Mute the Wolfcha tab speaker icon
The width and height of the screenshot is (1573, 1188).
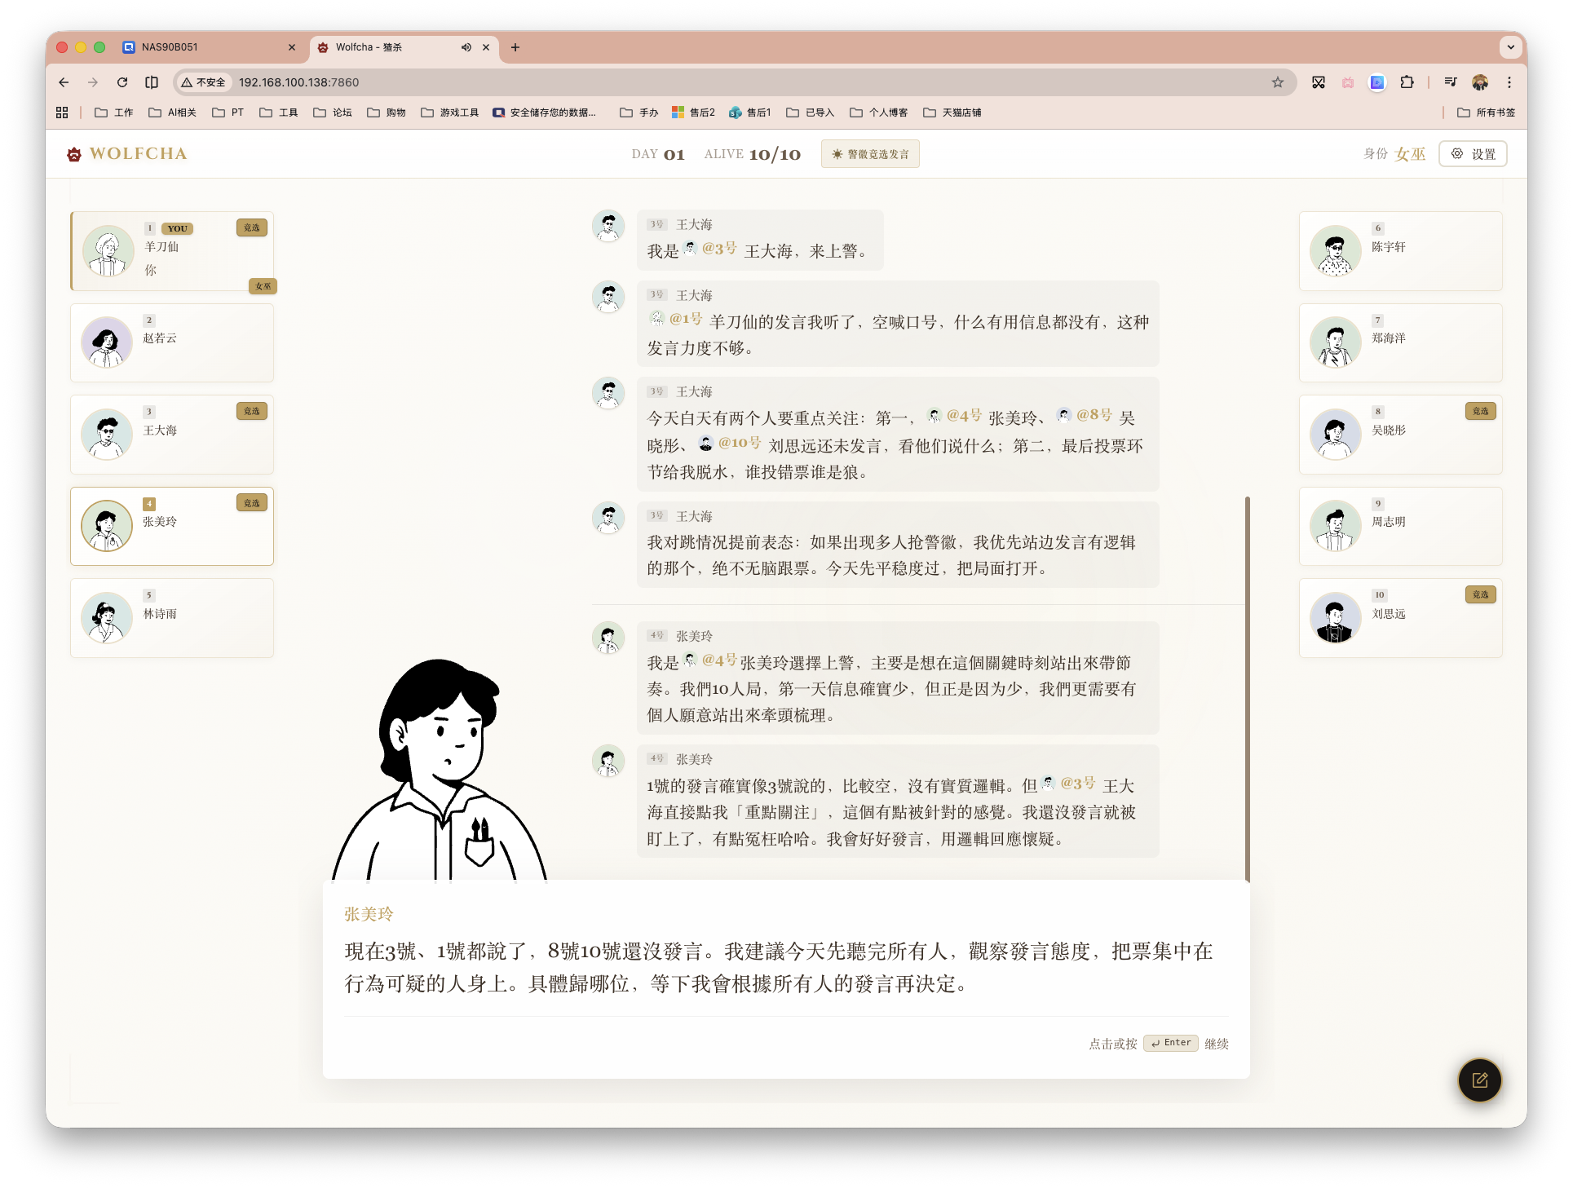tap(466, 47)
